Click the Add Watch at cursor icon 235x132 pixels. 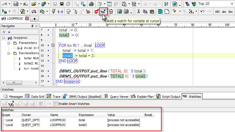tap(103, 11)
